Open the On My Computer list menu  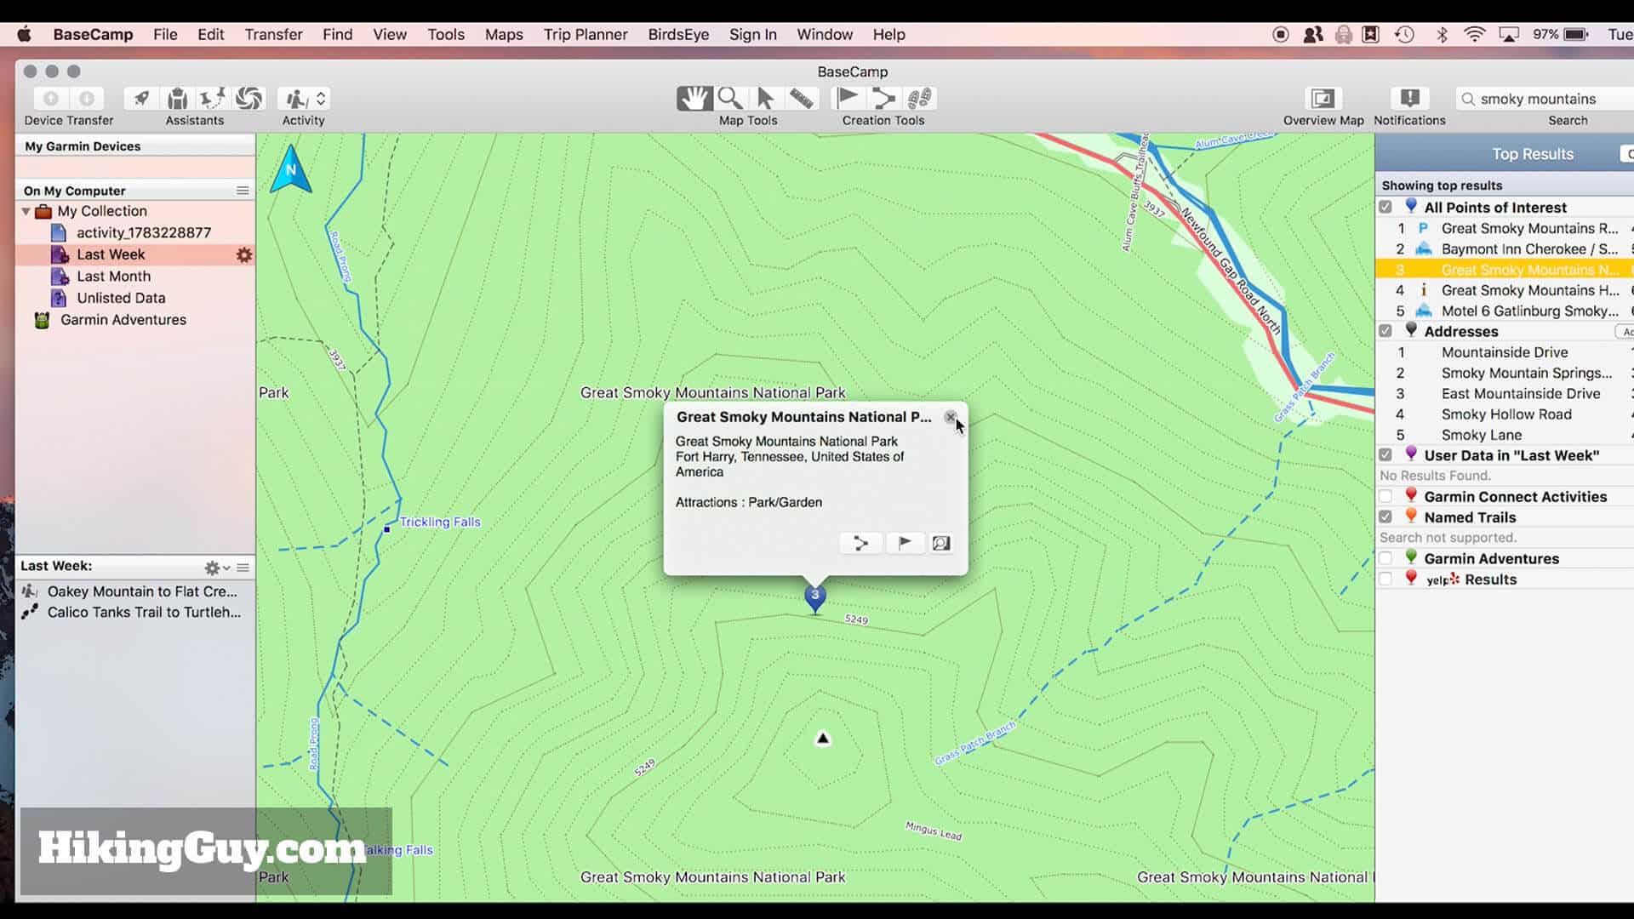click(243, 191)
